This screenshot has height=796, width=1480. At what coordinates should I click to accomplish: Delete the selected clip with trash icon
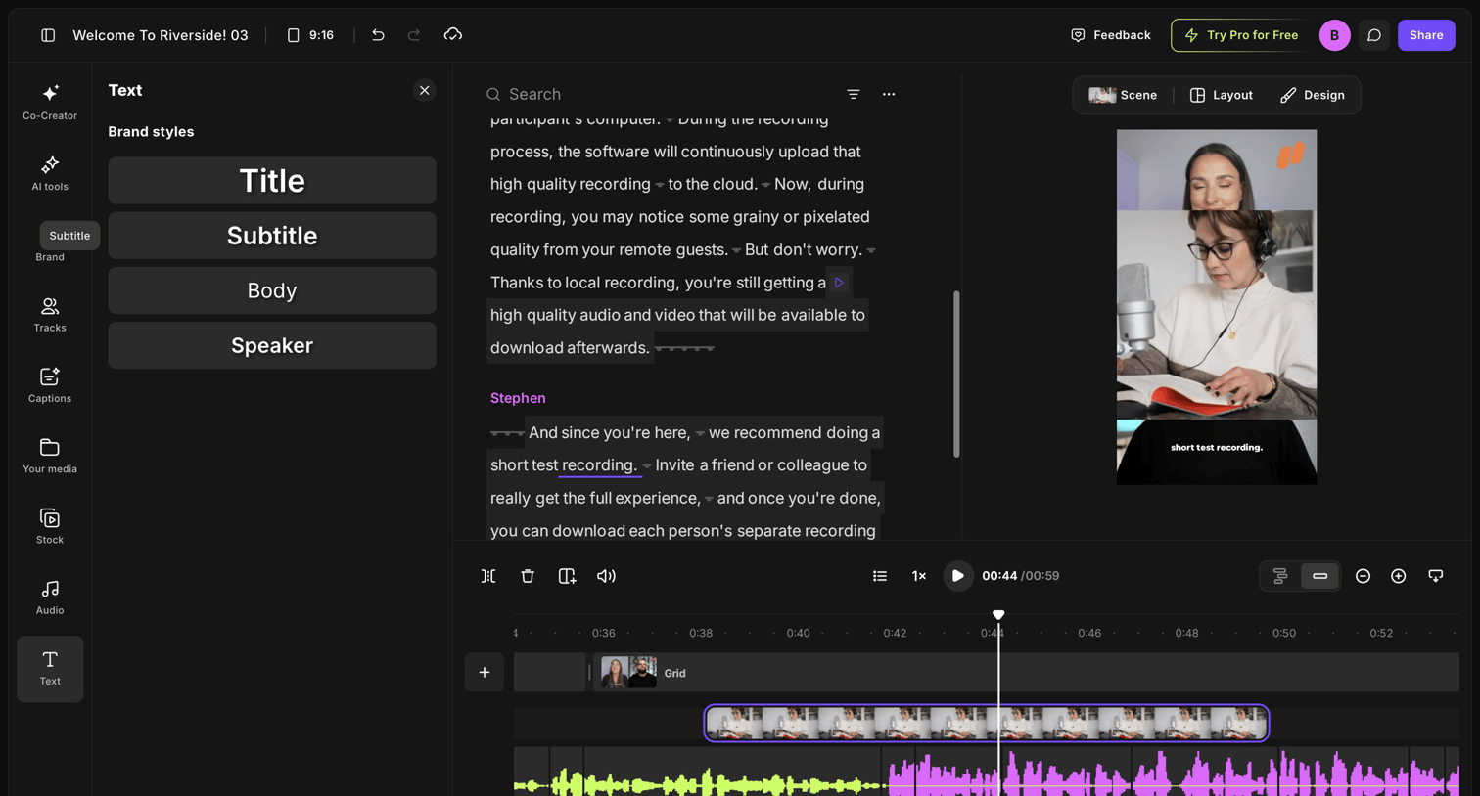[528, 576]
